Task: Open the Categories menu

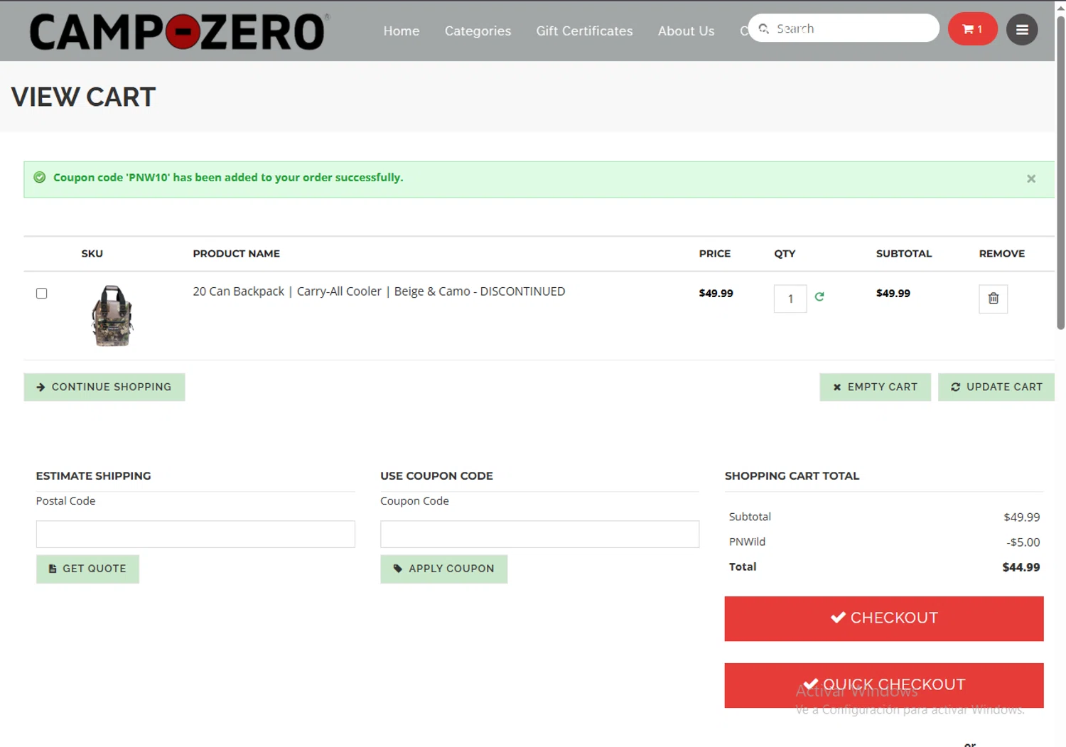Action: click(x=478, y=31)
